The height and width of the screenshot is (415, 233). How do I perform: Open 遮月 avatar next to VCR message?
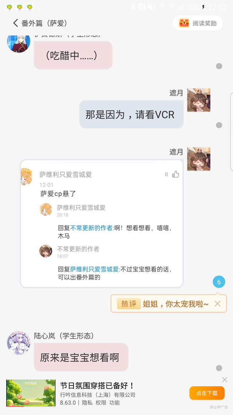point(199,100)
